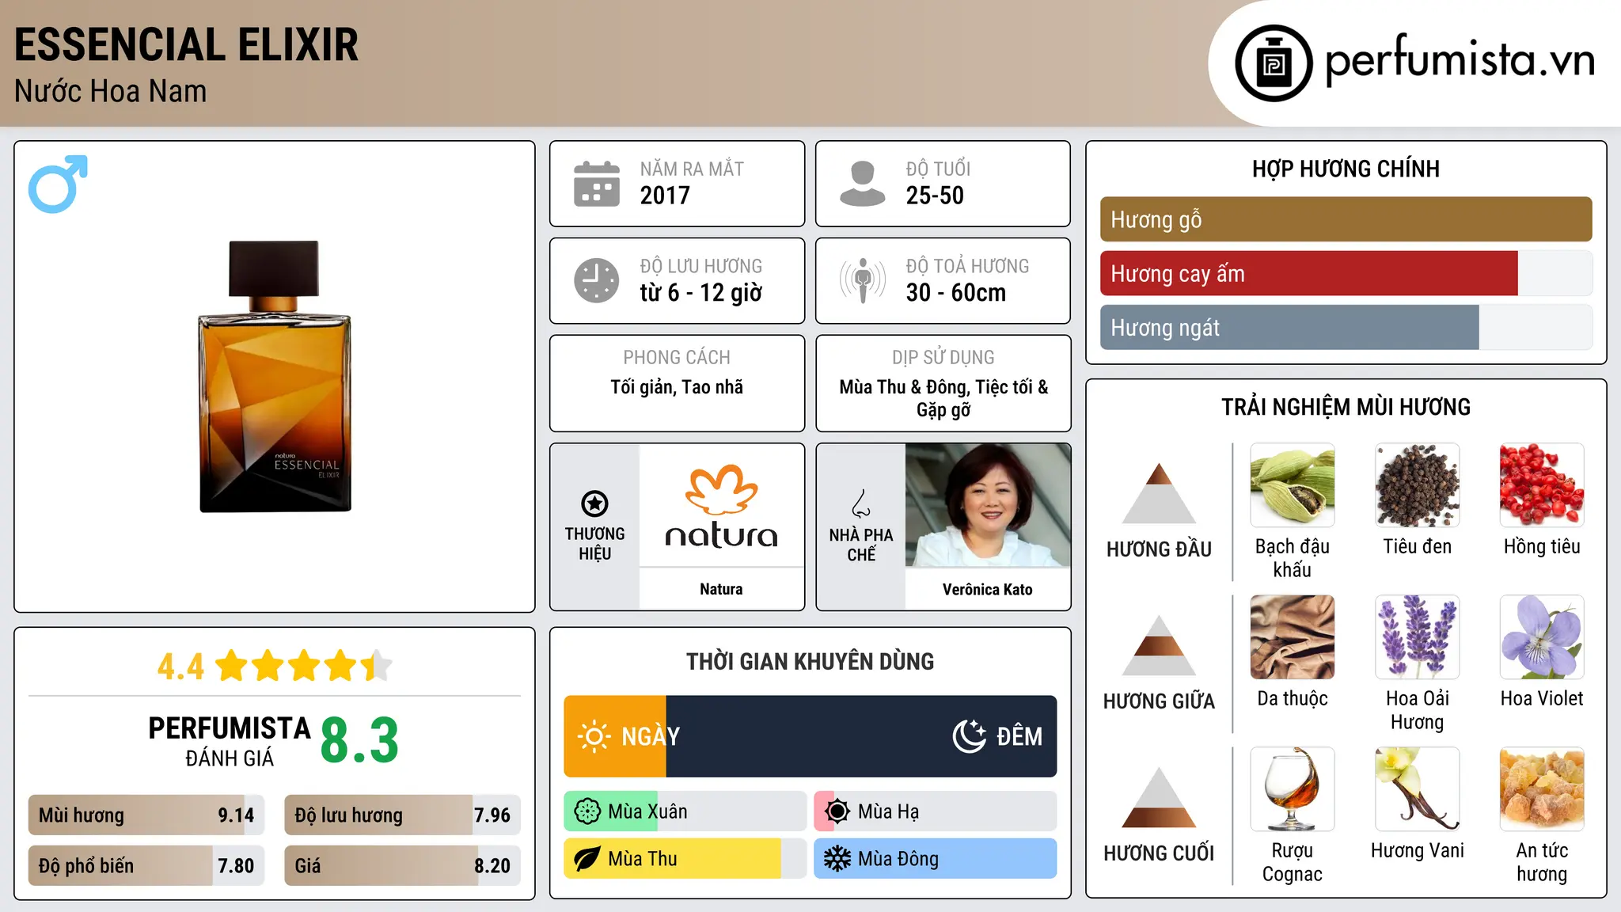Click the star badge icon above Thương hiệu
The image size is (1621, 912).
594,503
